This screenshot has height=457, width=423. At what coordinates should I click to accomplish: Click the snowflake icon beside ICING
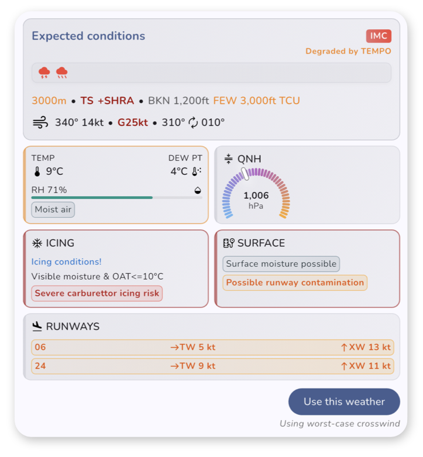click(x=37, y=243)
